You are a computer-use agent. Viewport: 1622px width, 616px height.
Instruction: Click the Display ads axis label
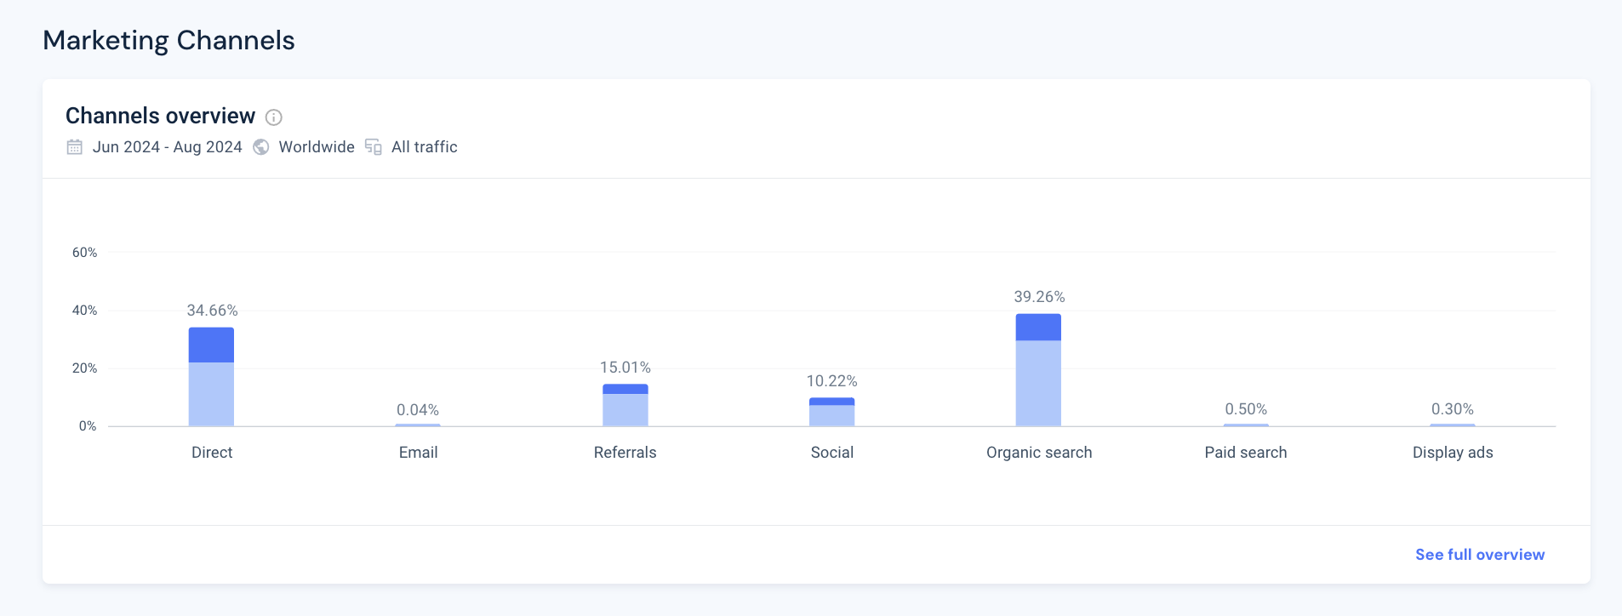click(1452, 453)
